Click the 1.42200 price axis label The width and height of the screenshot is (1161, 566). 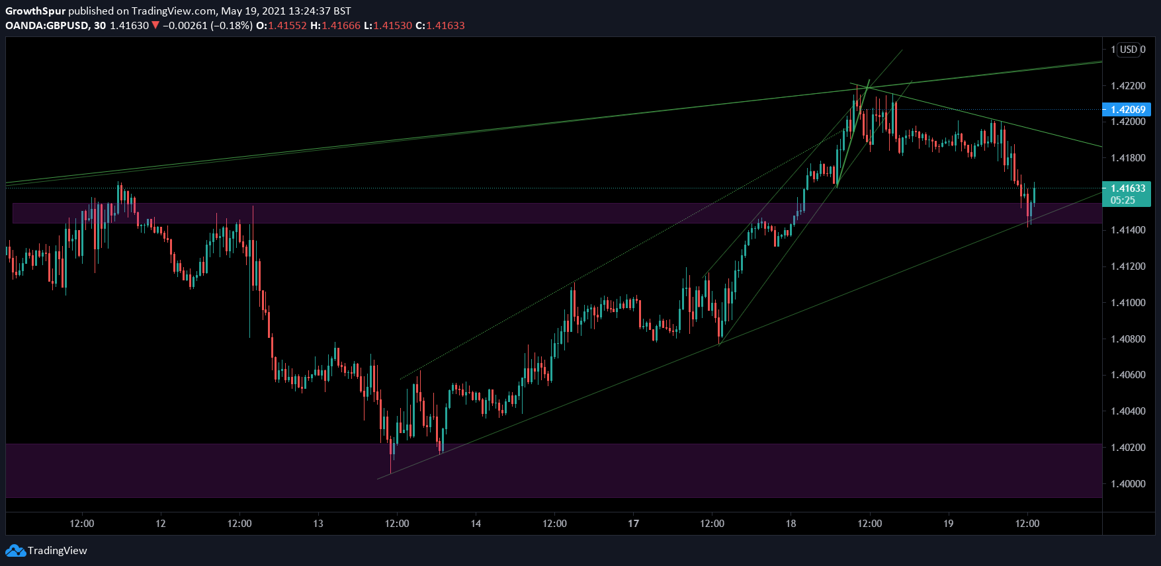tap(1128, 86)
